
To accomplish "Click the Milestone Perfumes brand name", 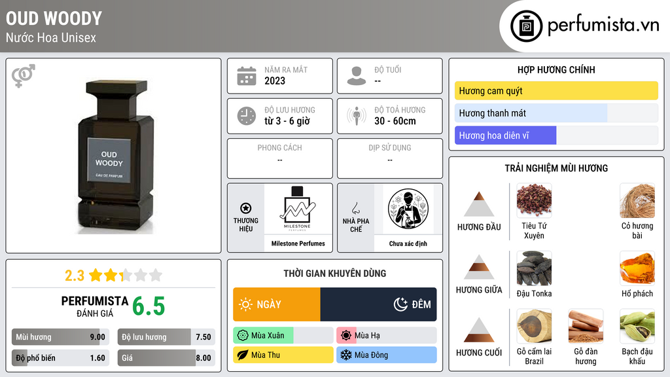I will pyautogui.click(x=298, y=243).
